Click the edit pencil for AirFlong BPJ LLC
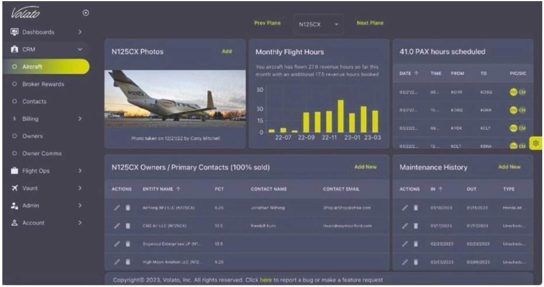Screen dimensions: 544x287 point(117,208)
